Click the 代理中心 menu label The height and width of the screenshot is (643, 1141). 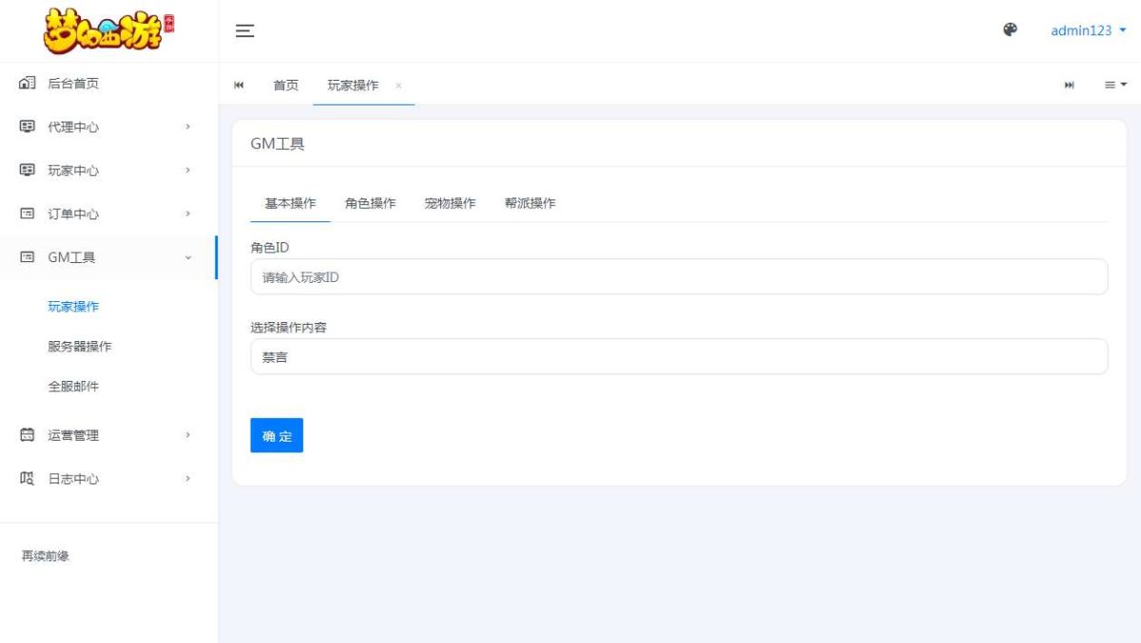click(x=73, y=127)
